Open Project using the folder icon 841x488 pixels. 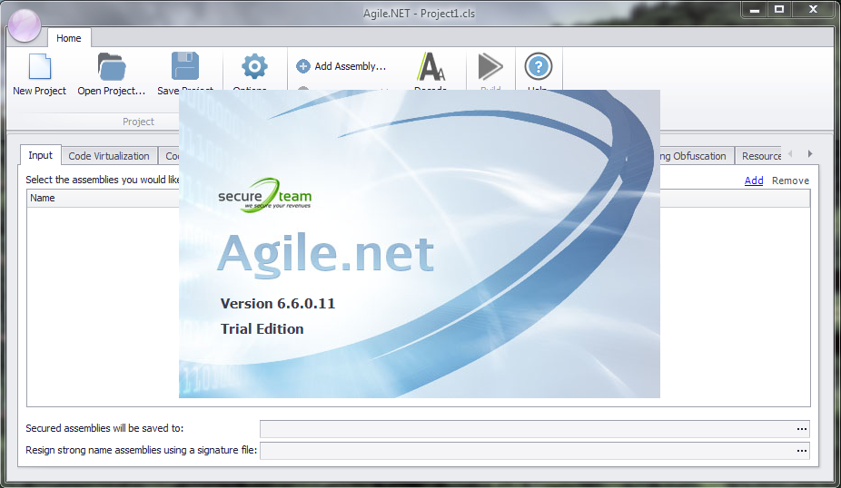pyautogui.click(x=112, y=67)
